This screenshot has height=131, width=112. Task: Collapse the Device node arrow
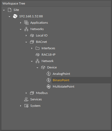pyautogui.click(x=37, y=68)
